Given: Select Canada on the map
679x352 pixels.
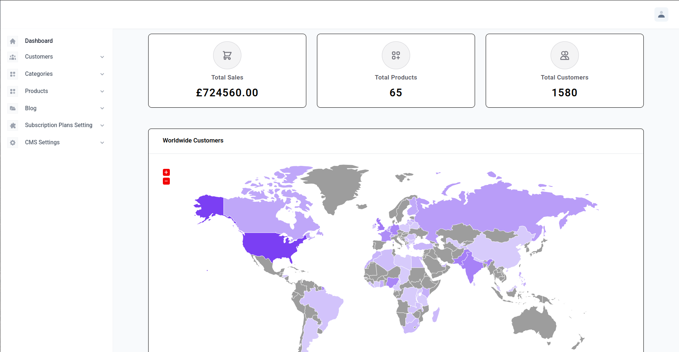Looking at the screenshot, I should [x=257, y=216].
